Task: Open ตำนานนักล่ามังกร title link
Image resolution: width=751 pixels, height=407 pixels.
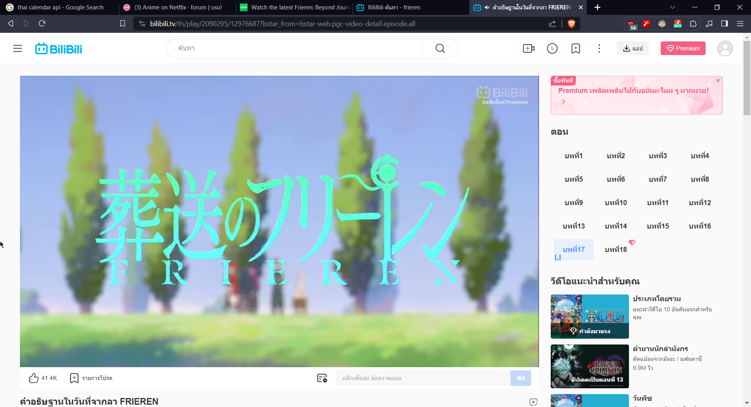Action: pos(660,349)
